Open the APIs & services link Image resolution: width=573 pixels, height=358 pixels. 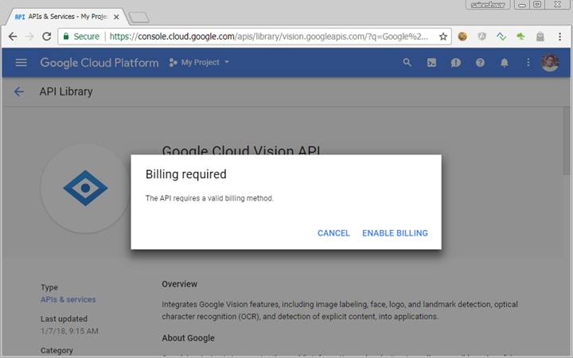(x=68, y=300)
